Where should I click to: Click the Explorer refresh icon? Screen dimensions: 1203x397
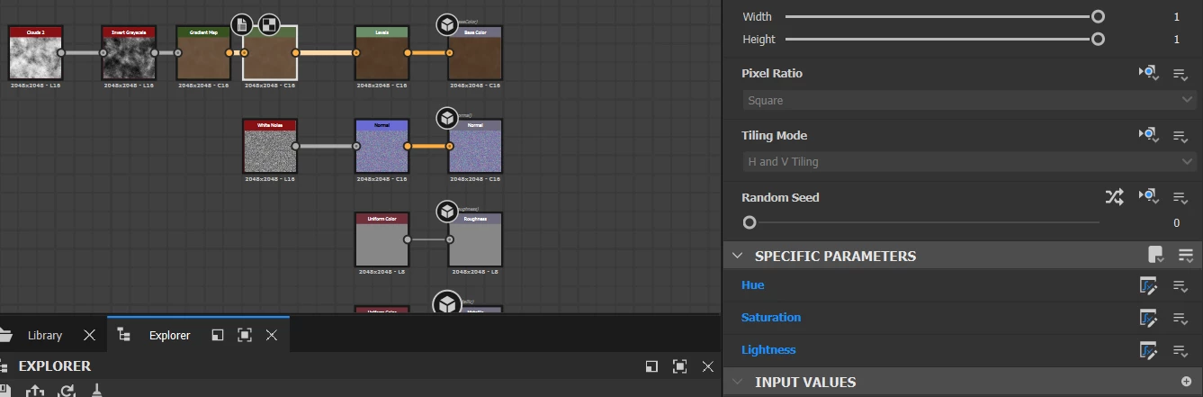pyautogui.click(x=67, y=391)
